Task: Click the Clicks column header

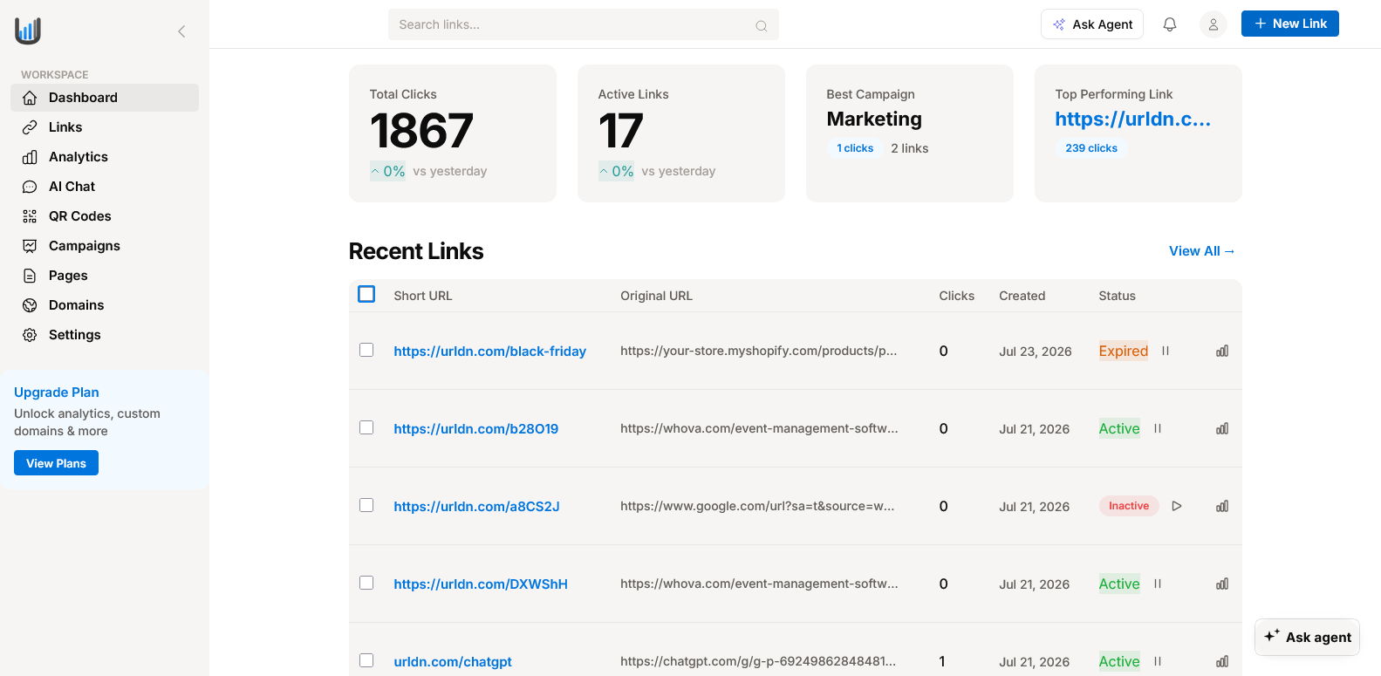Action: pyautogui.click(x=956, y=296)
